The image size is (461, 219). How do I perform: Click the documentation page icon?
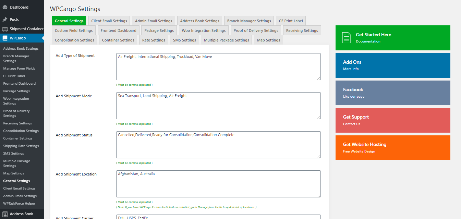(347, 38)
